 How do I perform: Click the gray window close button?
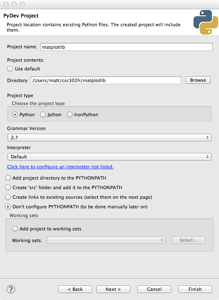[6, 5]
